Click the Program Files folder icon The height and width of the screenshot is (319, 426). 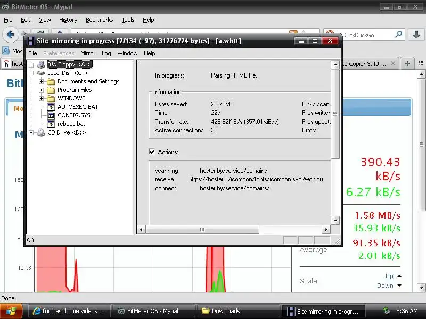click(51, 90)
